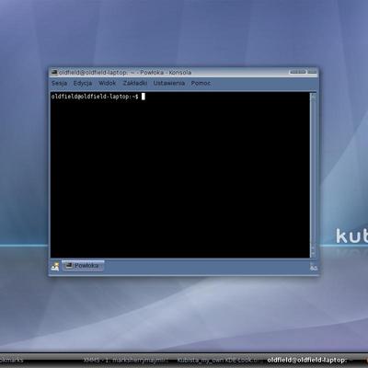Switch to the XMMS taskbar entry
368x368 pixels.
[x=126, y=360]
